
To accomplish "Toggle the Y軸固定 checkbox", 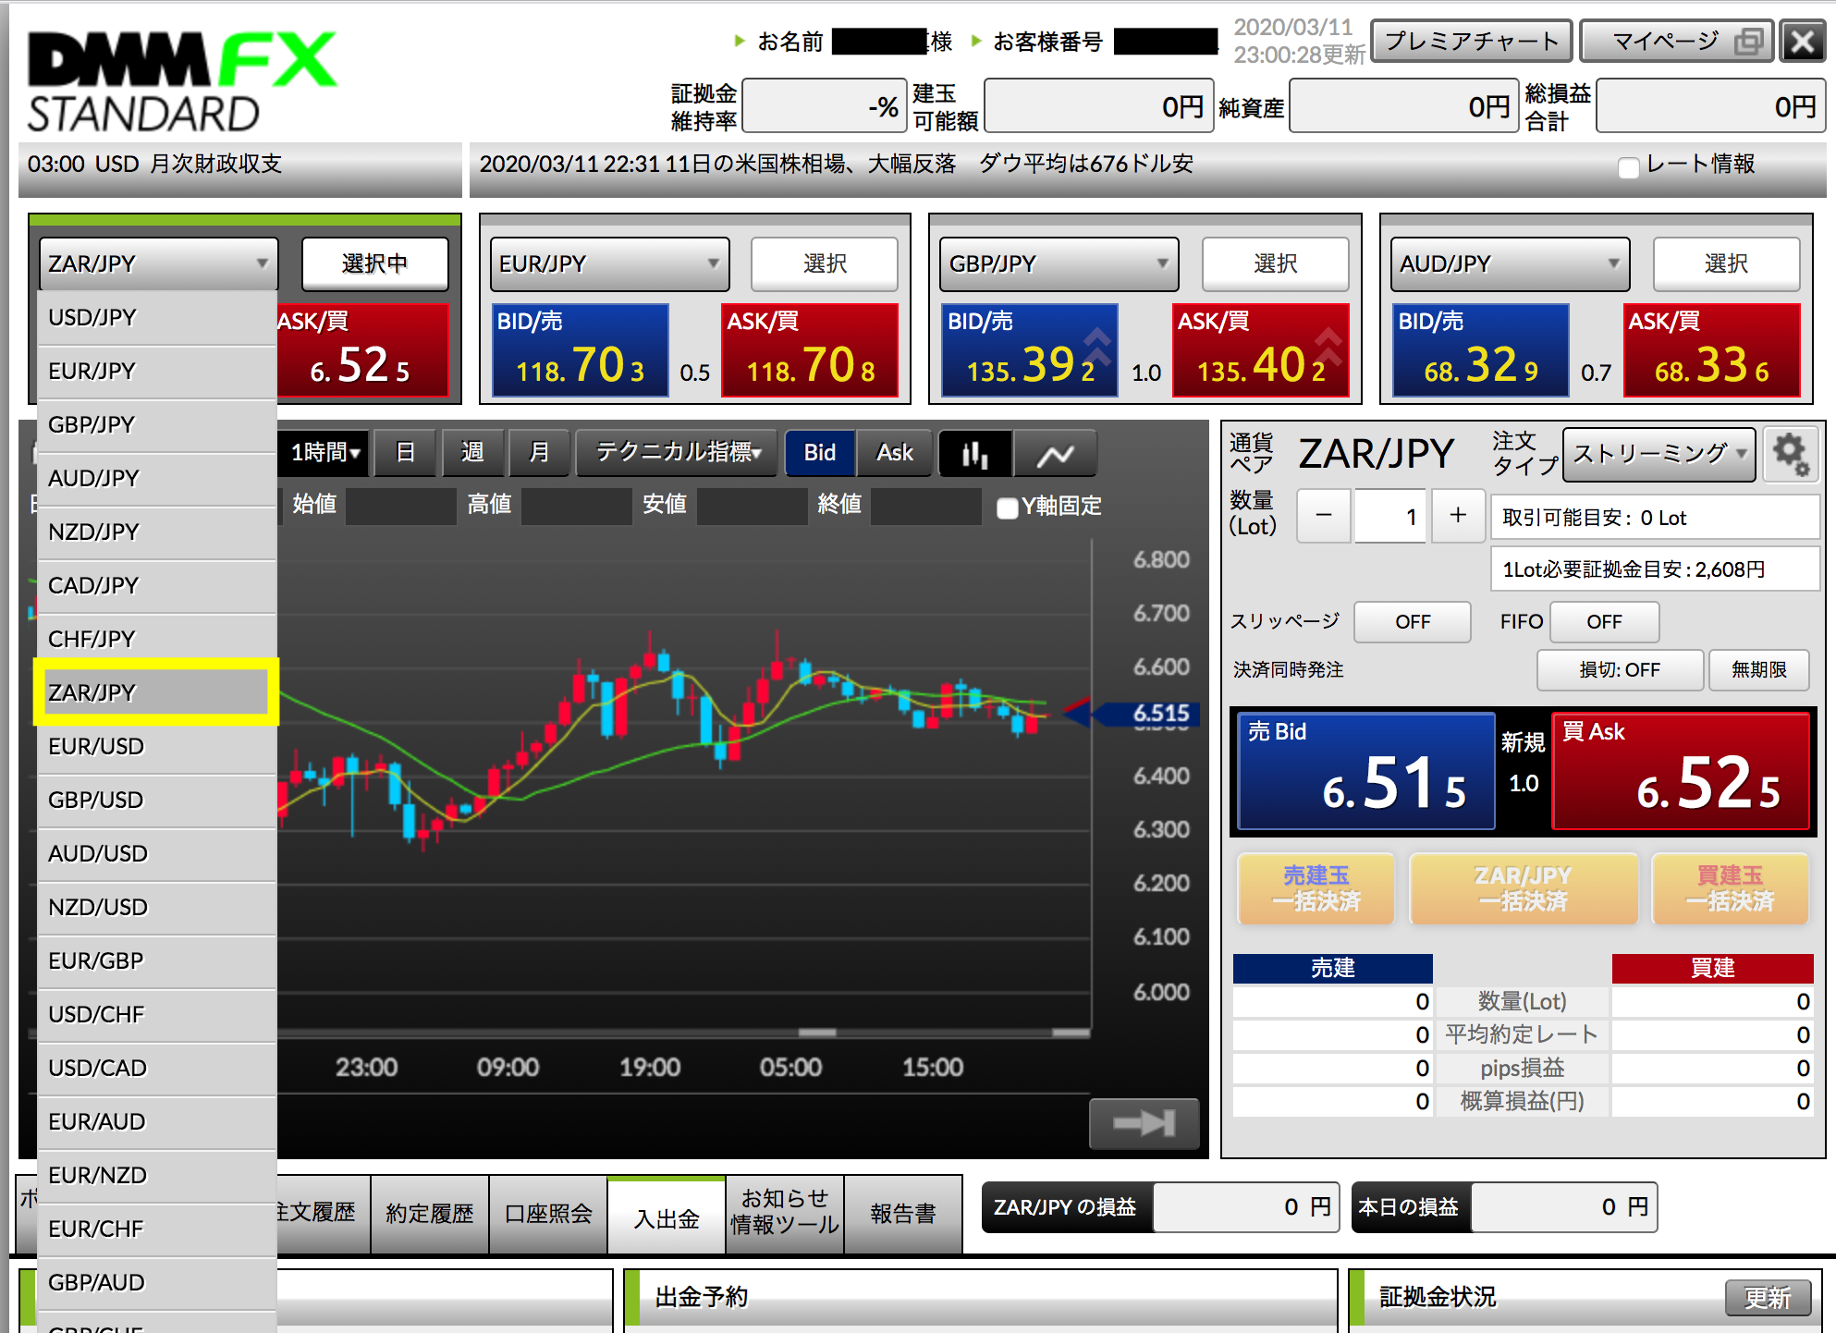I will (x=1008, y=508).
